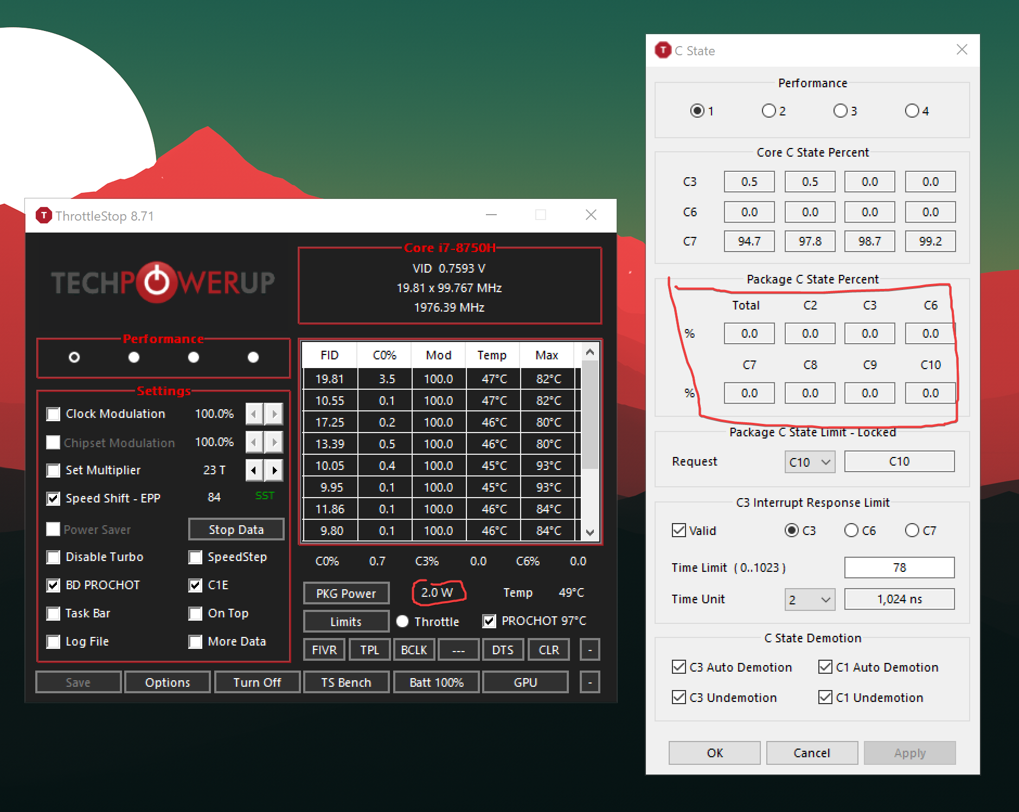Screen dimensions: 1019x812
Task: Select fourth ThrottleStop performance profile
Action: [x=253, y=357]
